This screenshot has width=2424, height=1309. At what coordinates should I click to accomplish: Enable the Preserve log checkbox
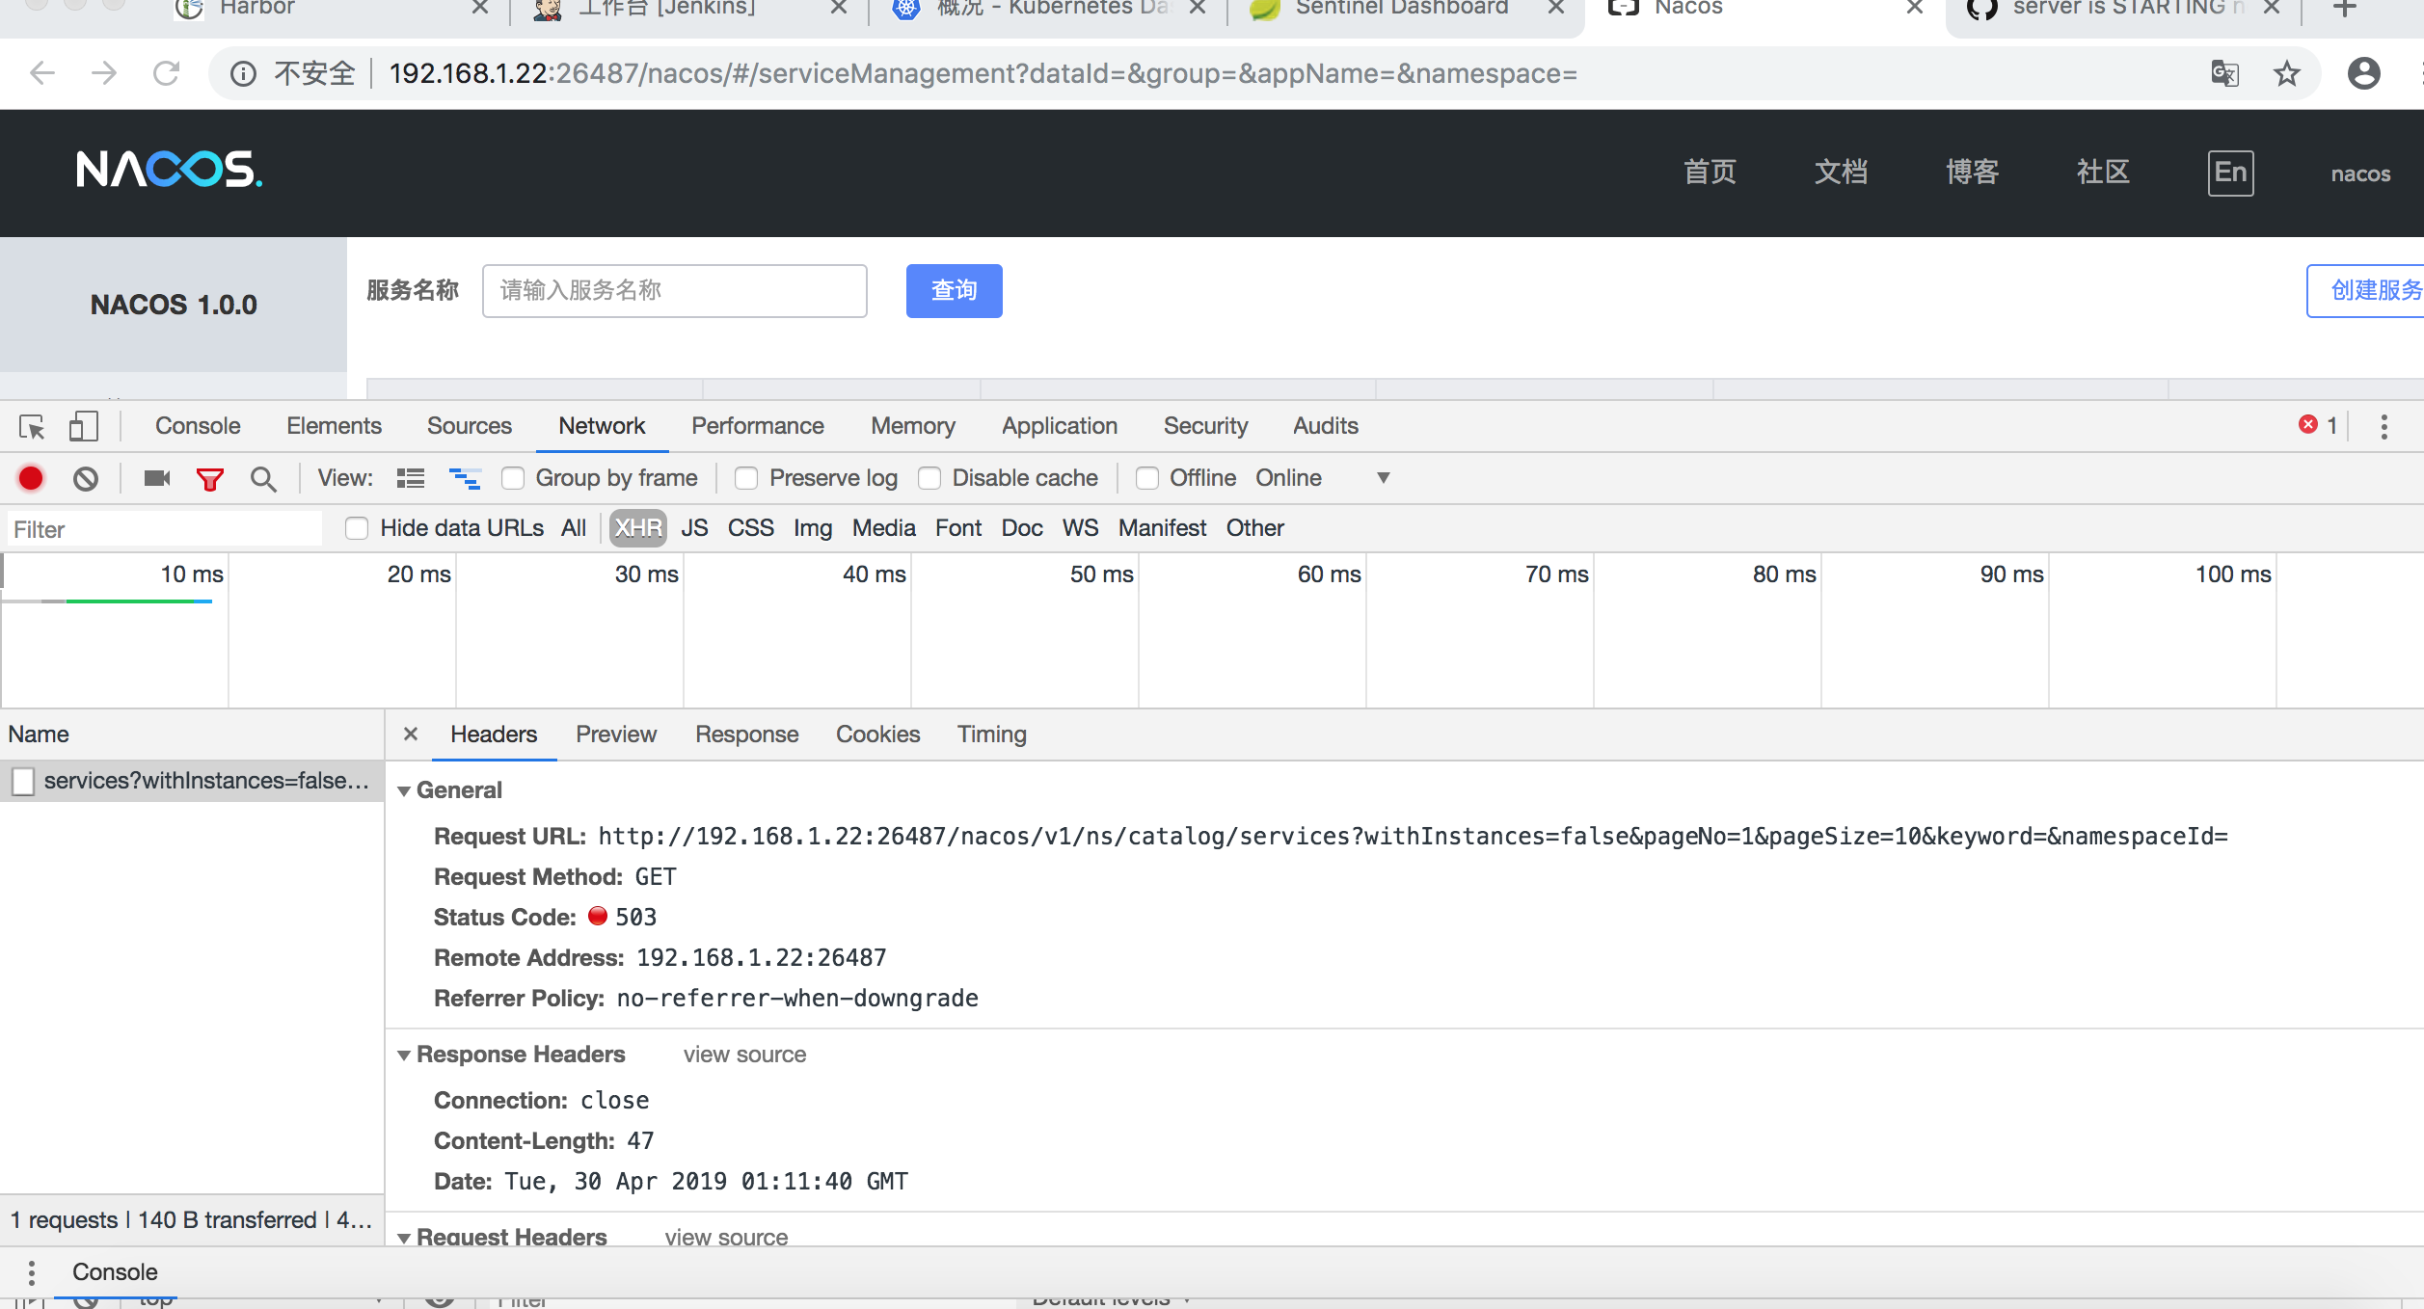coord(746,477)
